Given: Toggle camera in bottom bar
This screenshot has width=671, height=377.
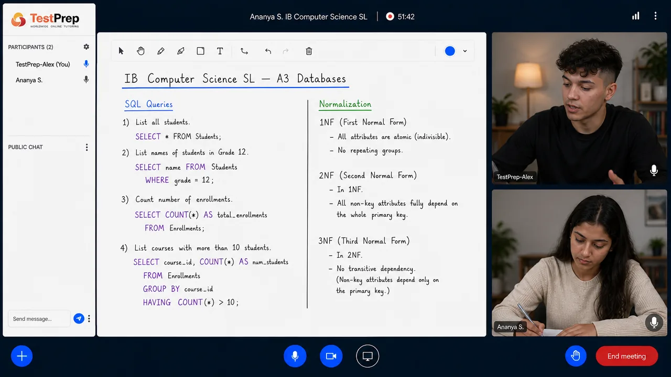Looking at the screenshot, I should 331,356.
